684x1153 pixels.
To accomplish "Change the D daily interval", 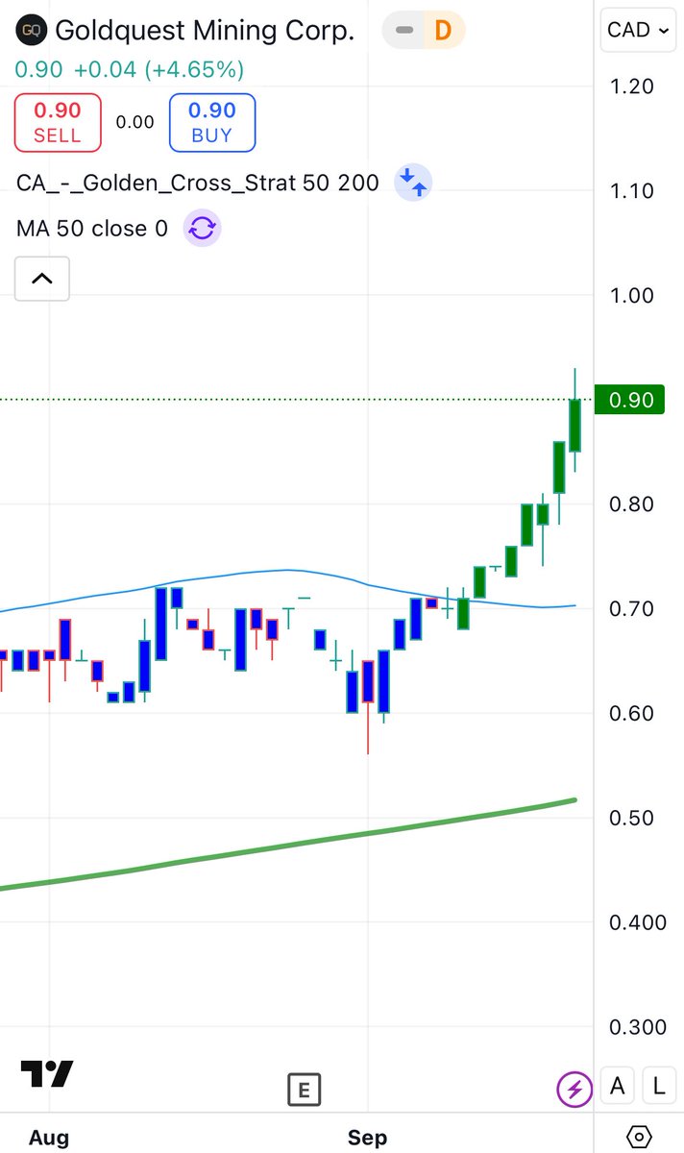I will (442, 30).
